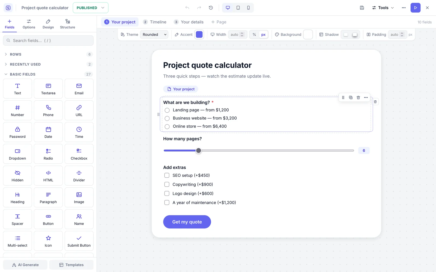Switch to the Options tab
The height and width of the screenshot is (272, 436).
[29, 24]
